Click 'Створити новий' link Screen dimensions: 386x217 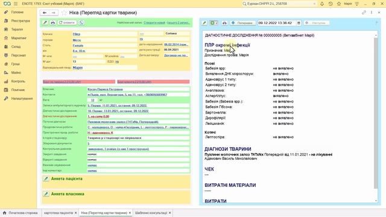click(154, 23)
